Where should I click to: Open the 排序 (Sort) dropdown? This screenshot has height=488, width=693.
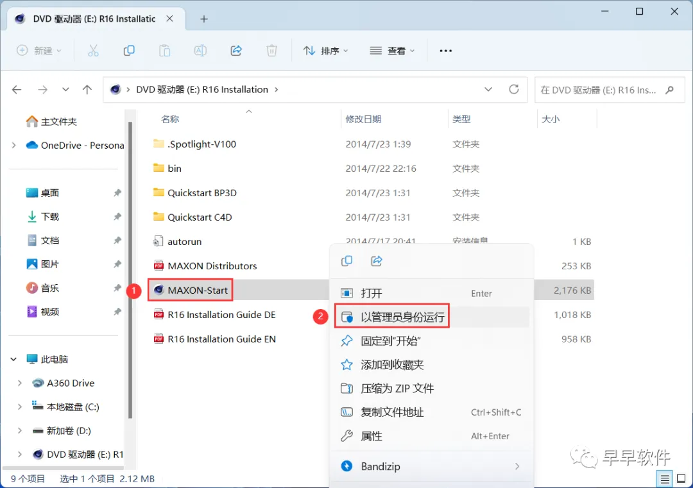(x=326, y=51)
